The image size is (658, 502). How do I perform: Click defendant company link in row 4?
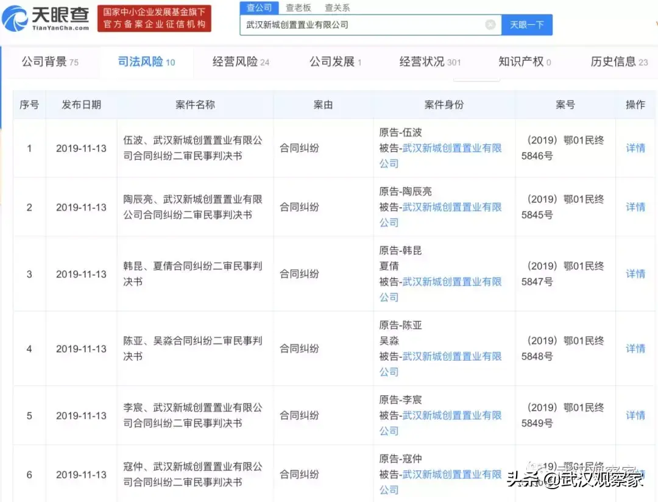click(440, 364)
